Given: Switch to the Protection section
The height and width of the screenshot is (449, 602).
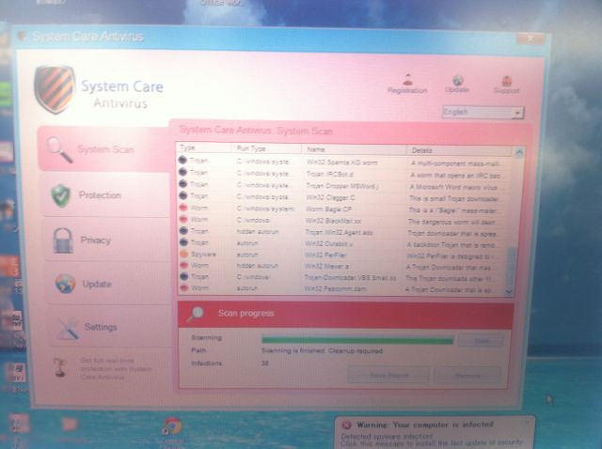Looking at the screenshot, I should coord(99,195).
